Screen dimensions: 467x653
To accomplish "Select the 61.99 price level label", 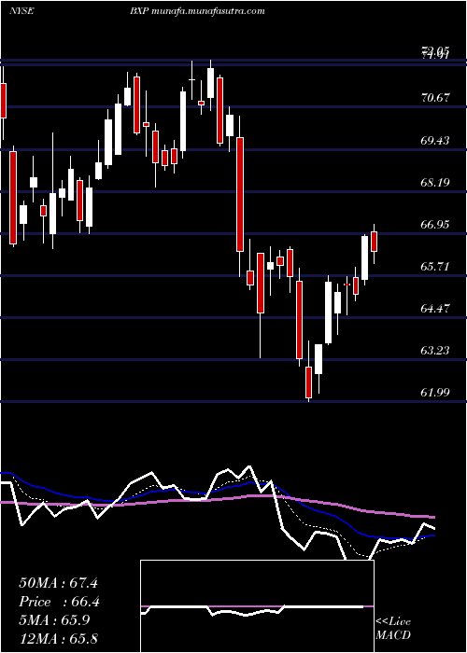I will coord(435,393).
